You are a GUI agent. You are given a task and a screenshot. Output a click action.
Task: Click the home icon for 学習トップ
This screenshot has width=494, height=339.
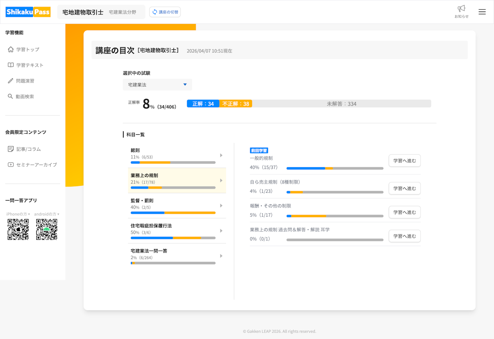click(x=11, y=49)
